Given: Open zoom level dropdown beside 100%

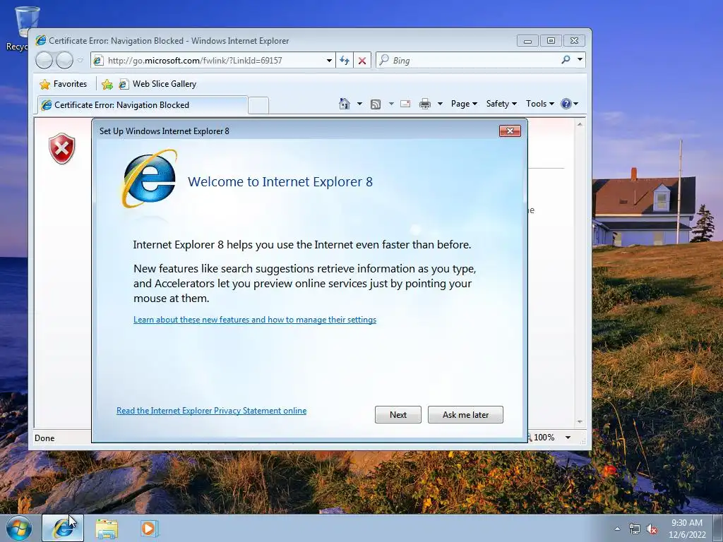Looking at the screenshot, I should [x=568, y=438].
